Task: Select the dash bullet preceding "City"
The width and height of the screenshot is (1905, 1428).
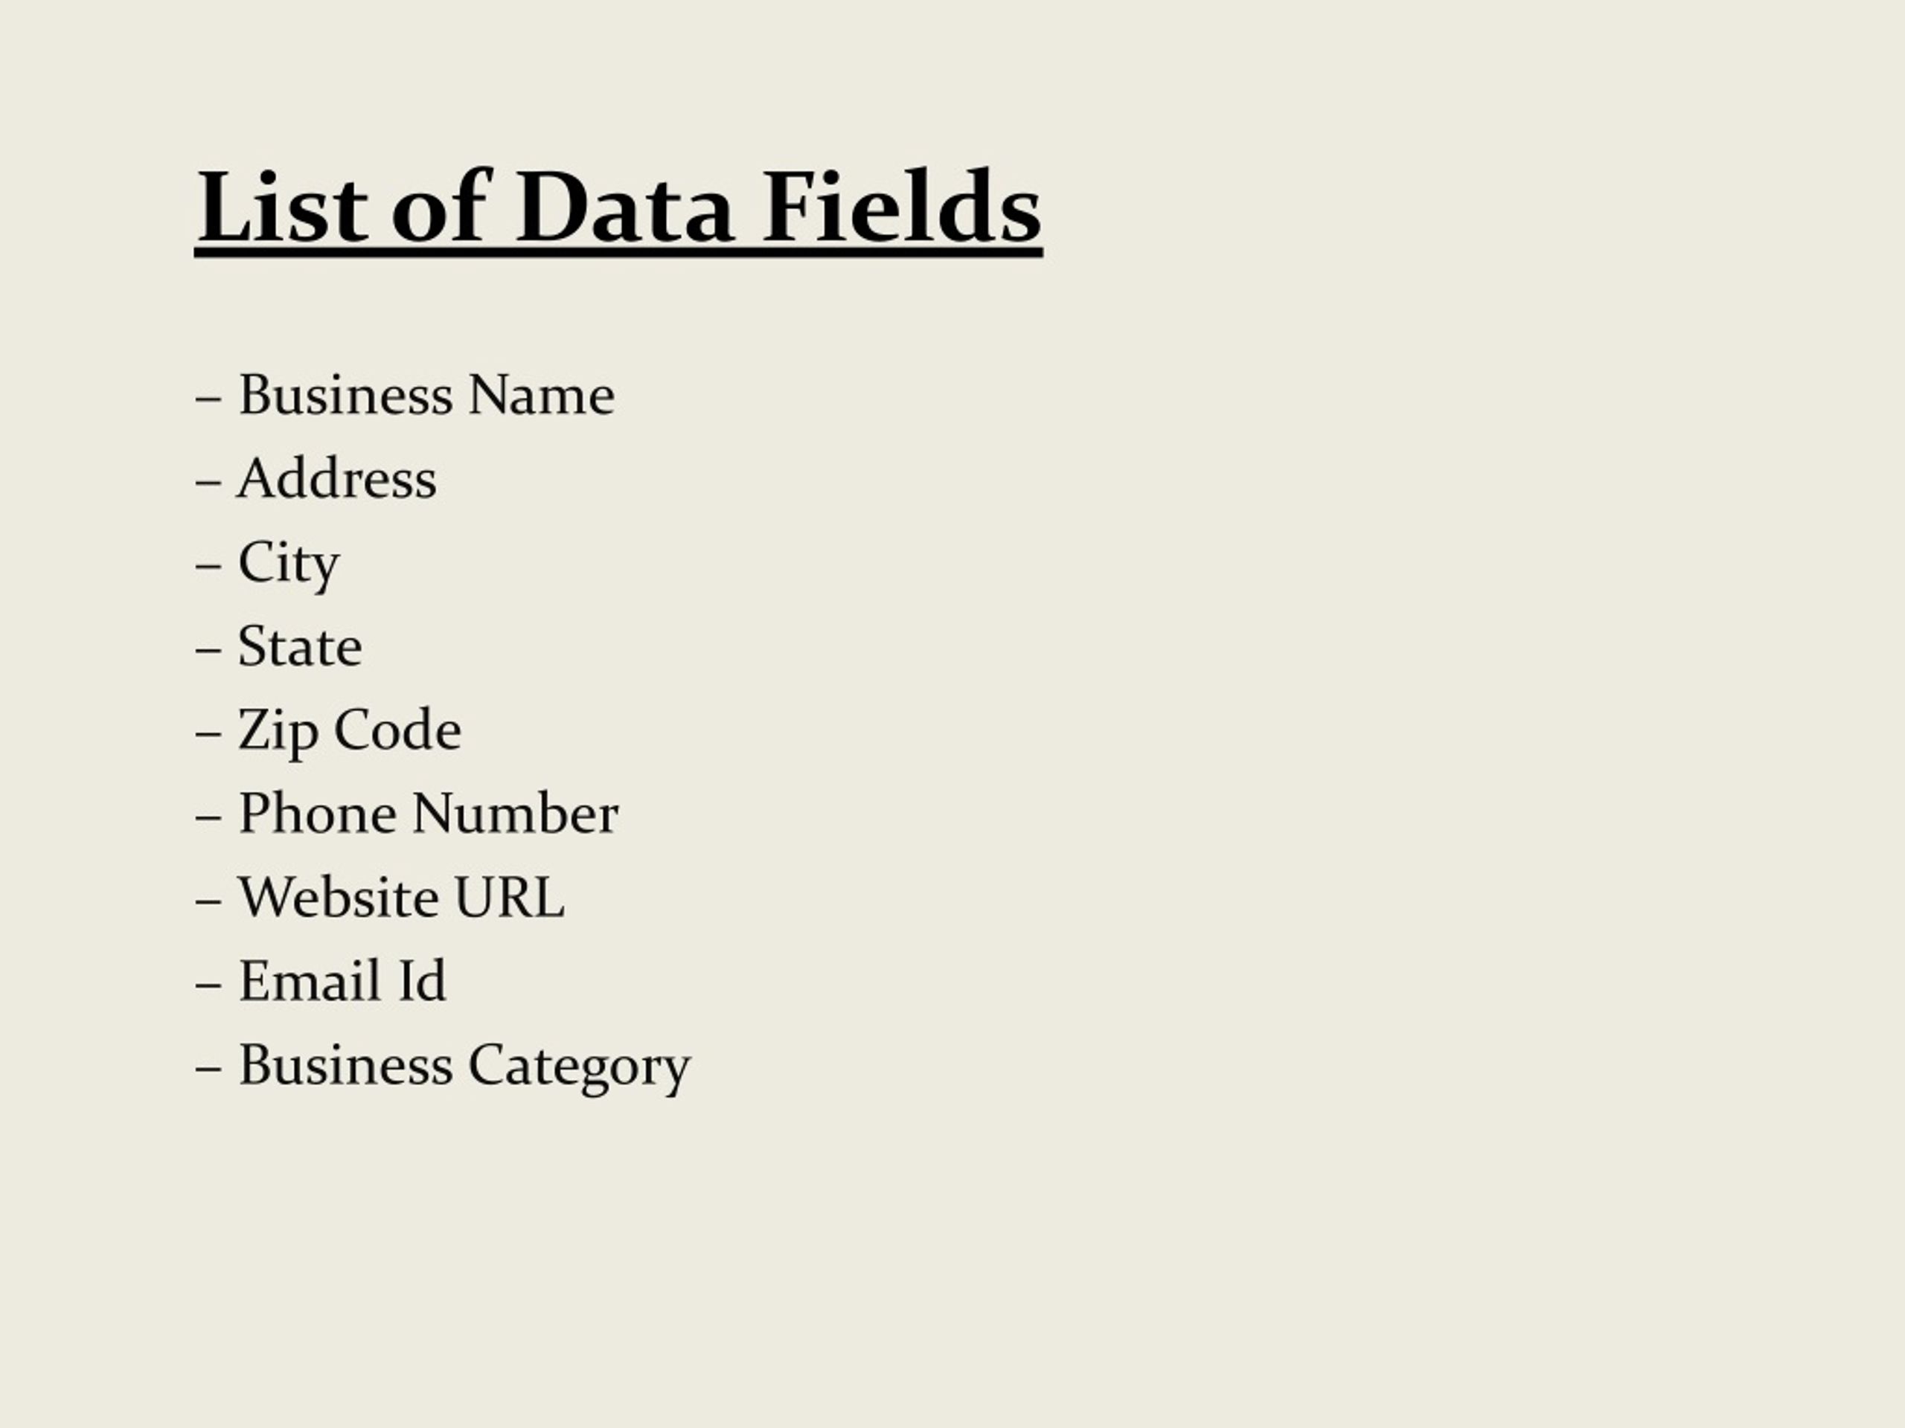Action: pyautogui.click(x=208, y=565)
